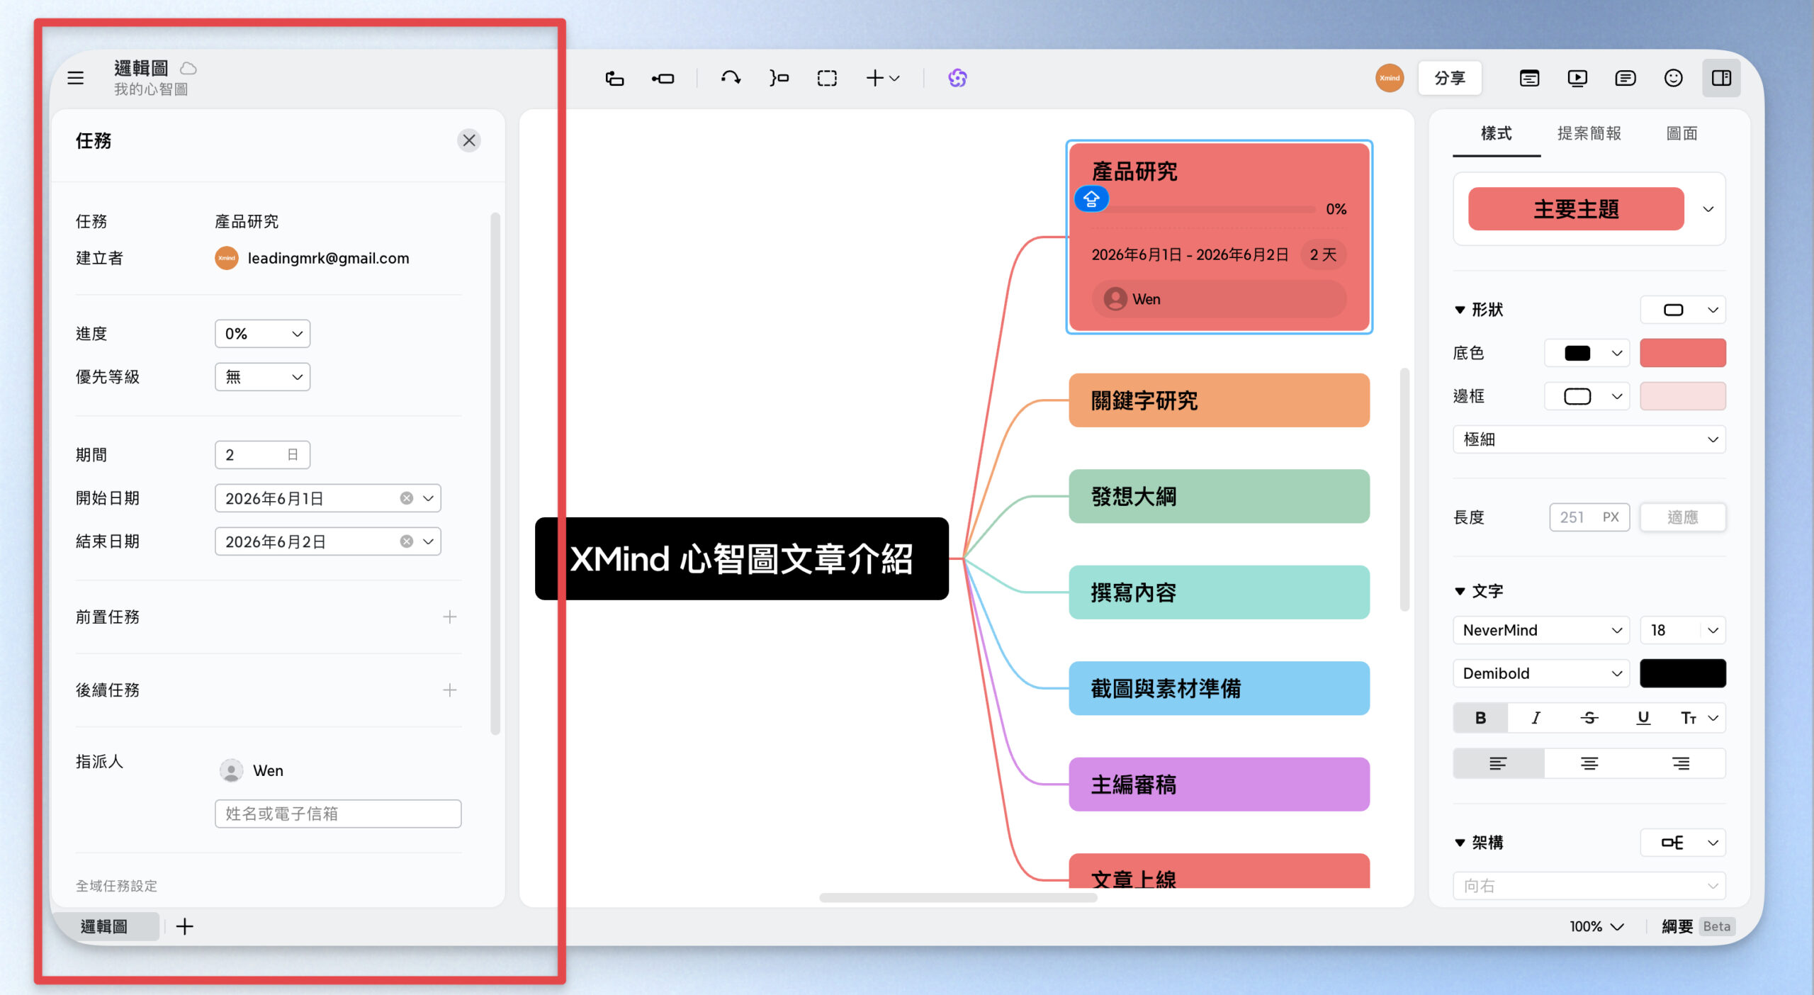Expand the NeverMind font dropdown
This screenshot has height=995, width=1814.
[x=1542, y=630]
